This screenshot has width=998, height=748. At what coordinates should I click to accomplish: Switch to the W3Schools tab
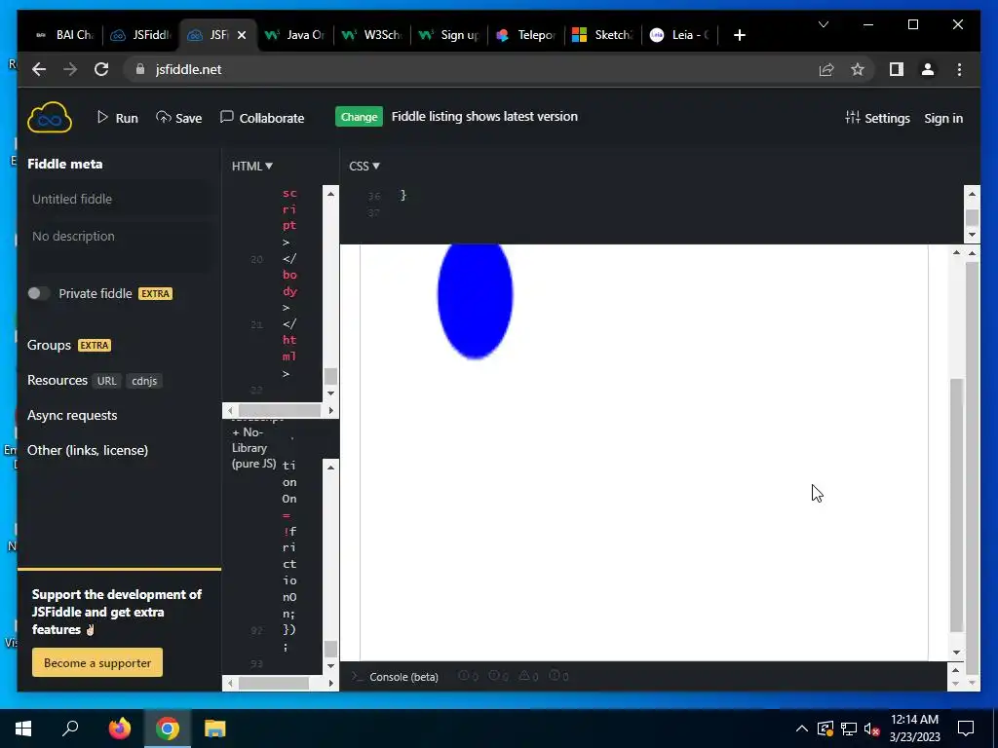tap(373, 35)
